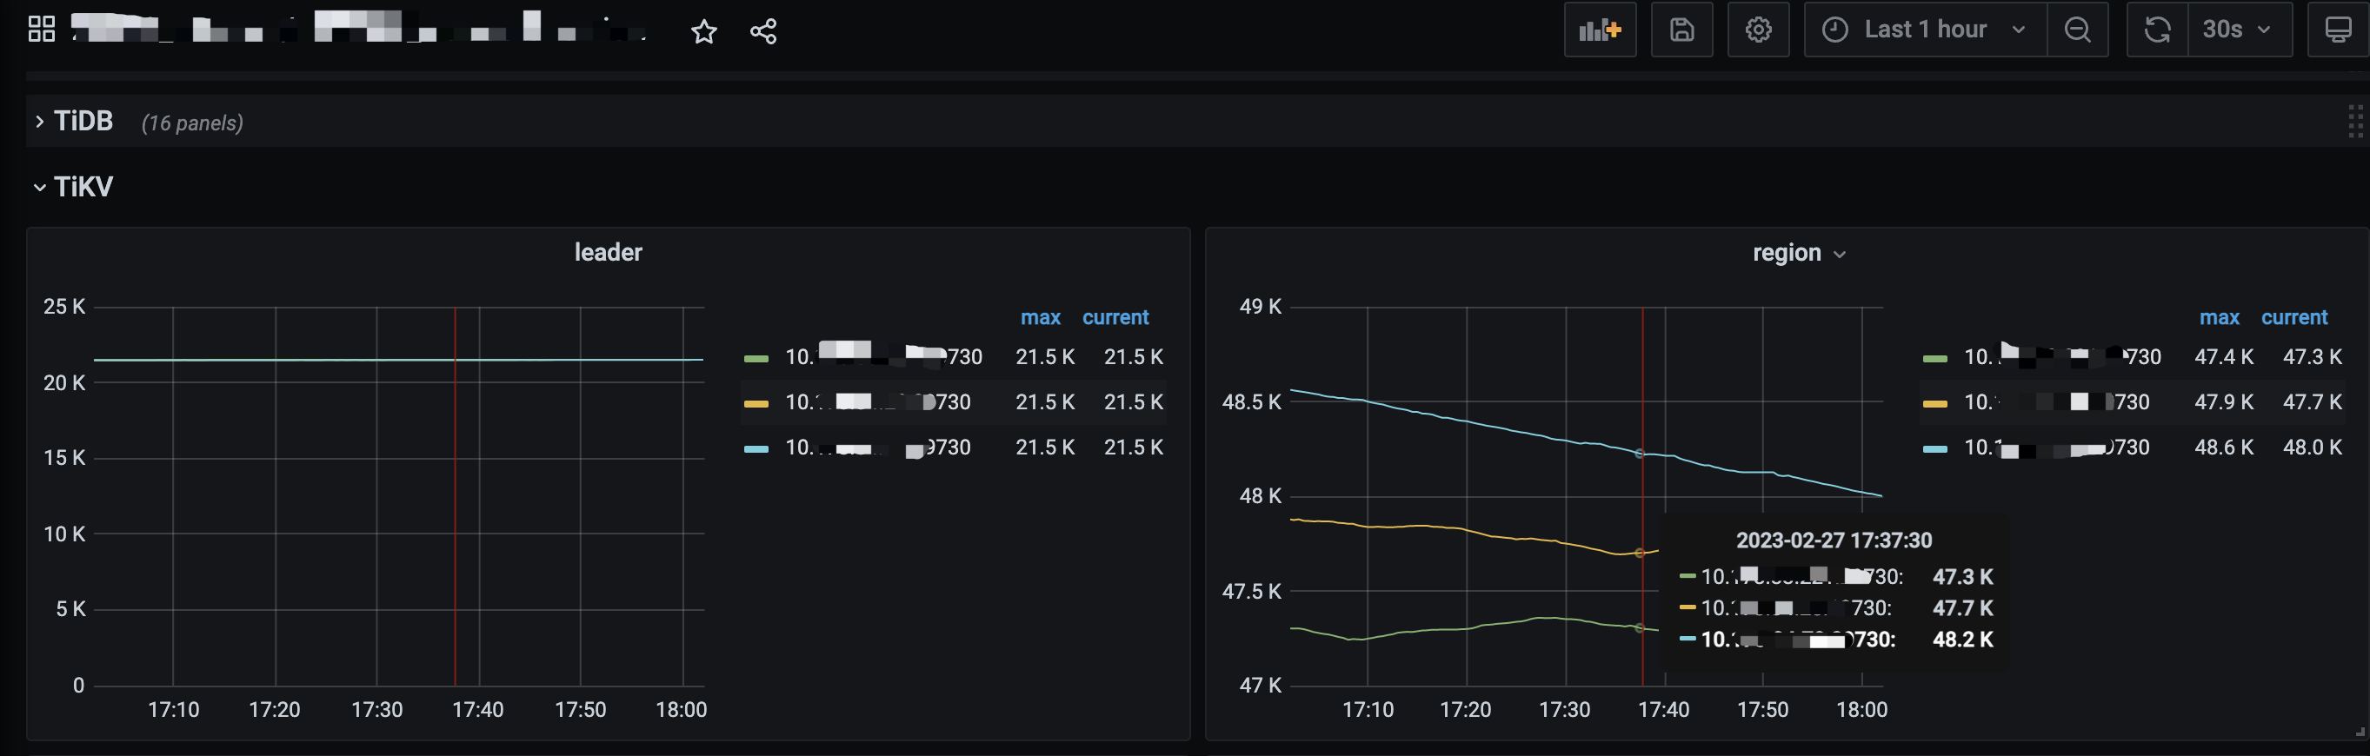Image resolution: width=2370 pixels, height=756 pixels.
Task: Click the 47.9 K max value
Action: coord(2224,402)
